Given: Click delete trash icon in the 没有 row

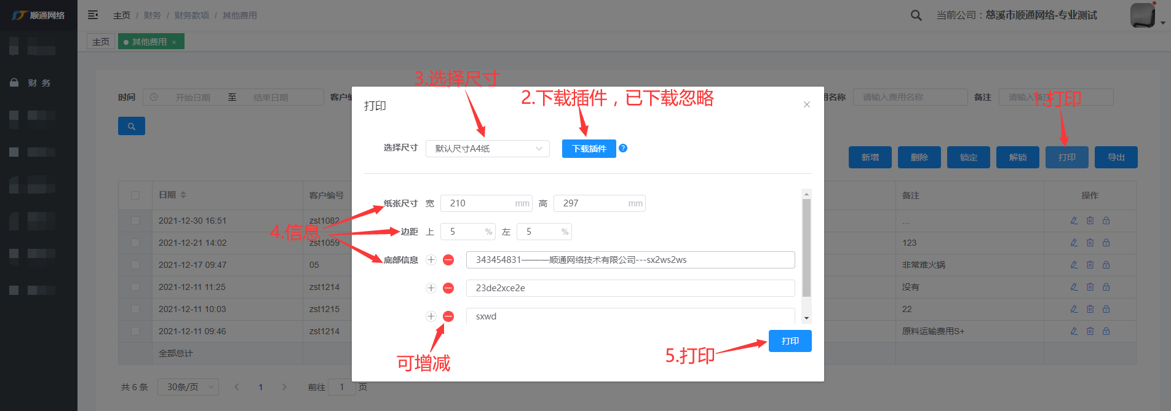Looking at the screenshot, I should coord(1090,287).
